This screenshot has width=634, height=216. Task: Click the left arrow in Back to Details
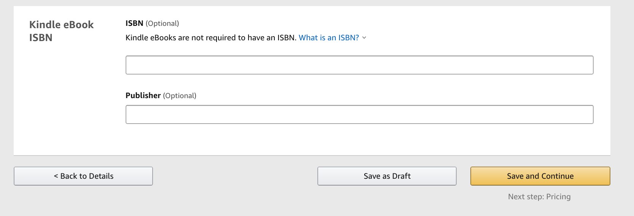(56, 176)
